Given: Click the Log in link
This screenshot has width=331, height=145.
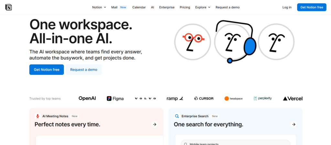Looking at the screenshot, I should [x=287, y=7].
